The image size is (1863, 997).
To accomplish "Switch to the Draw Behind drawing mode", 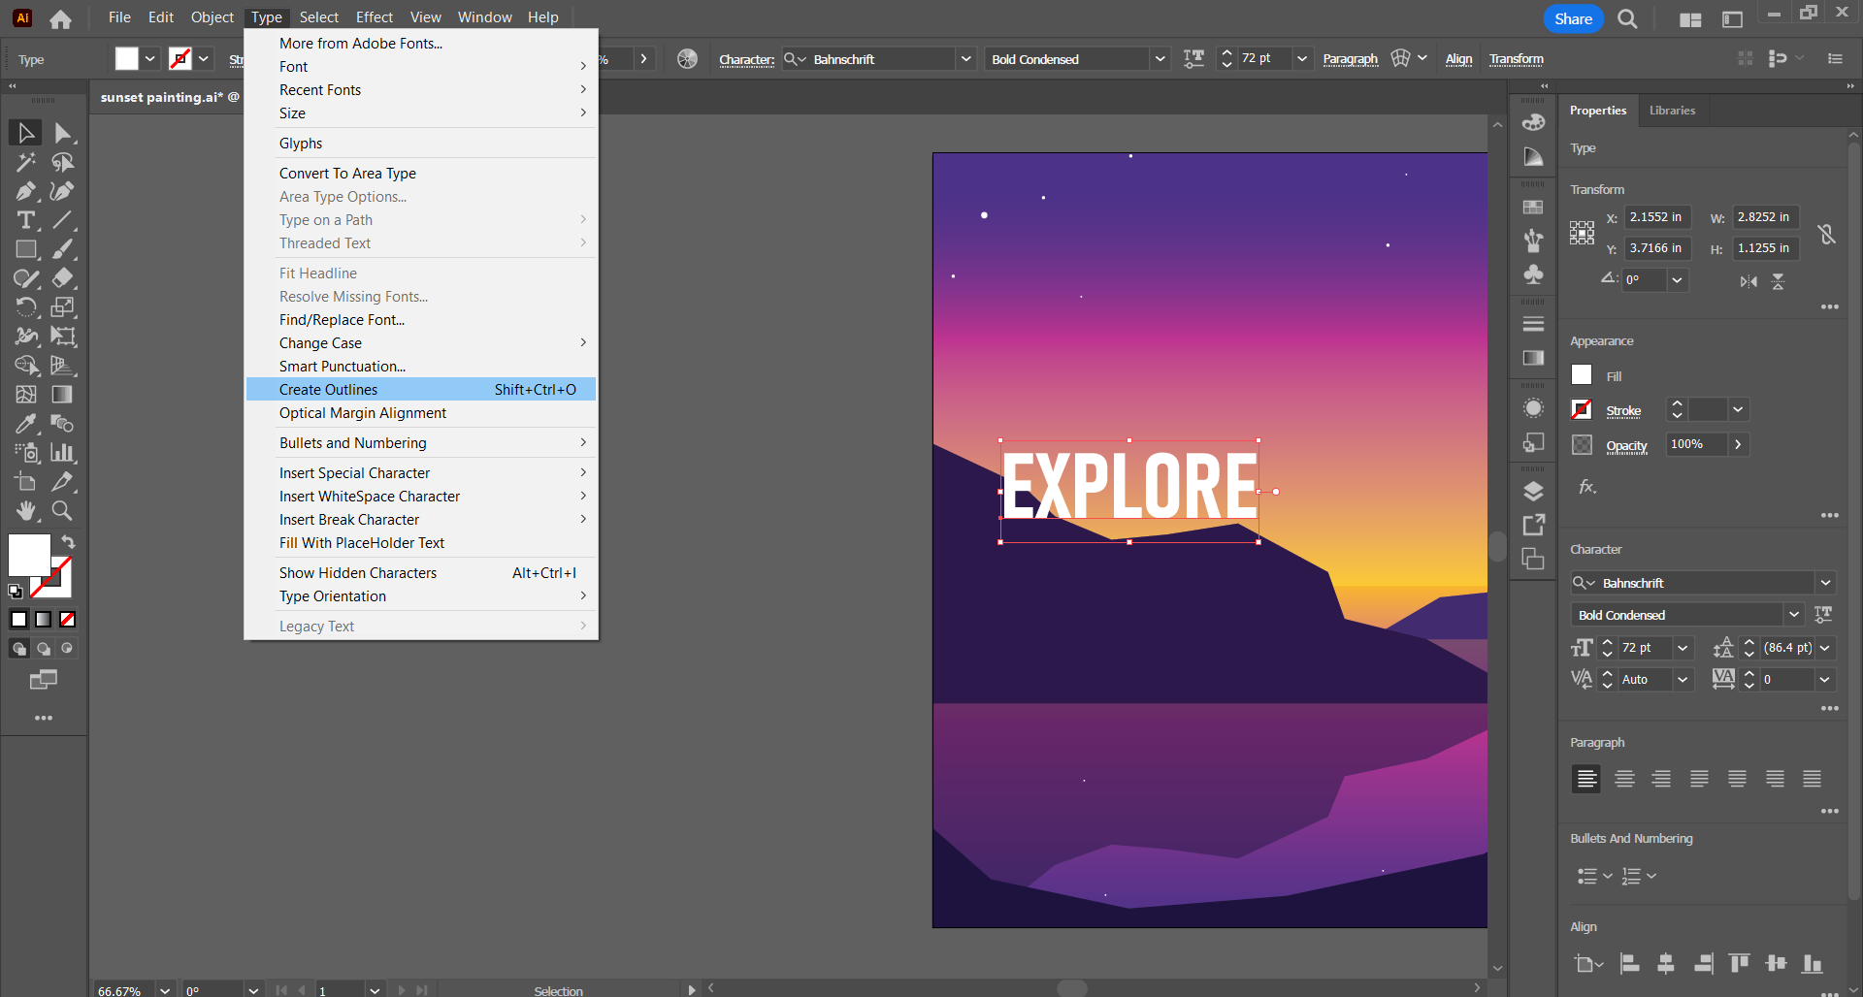I will 44,648.
